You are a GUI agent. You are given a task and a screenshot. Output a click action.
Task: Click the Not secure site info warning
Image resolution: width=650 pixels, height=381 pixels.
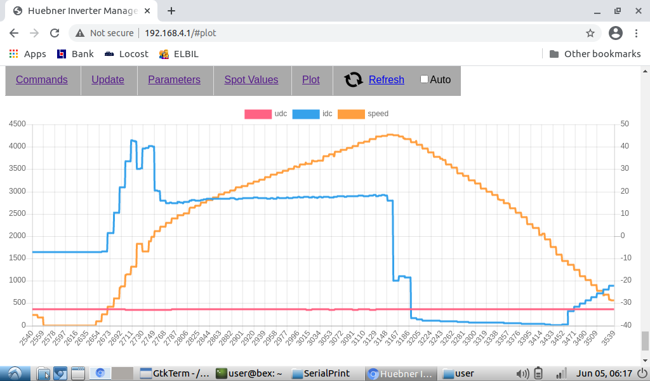click(105, 33)
